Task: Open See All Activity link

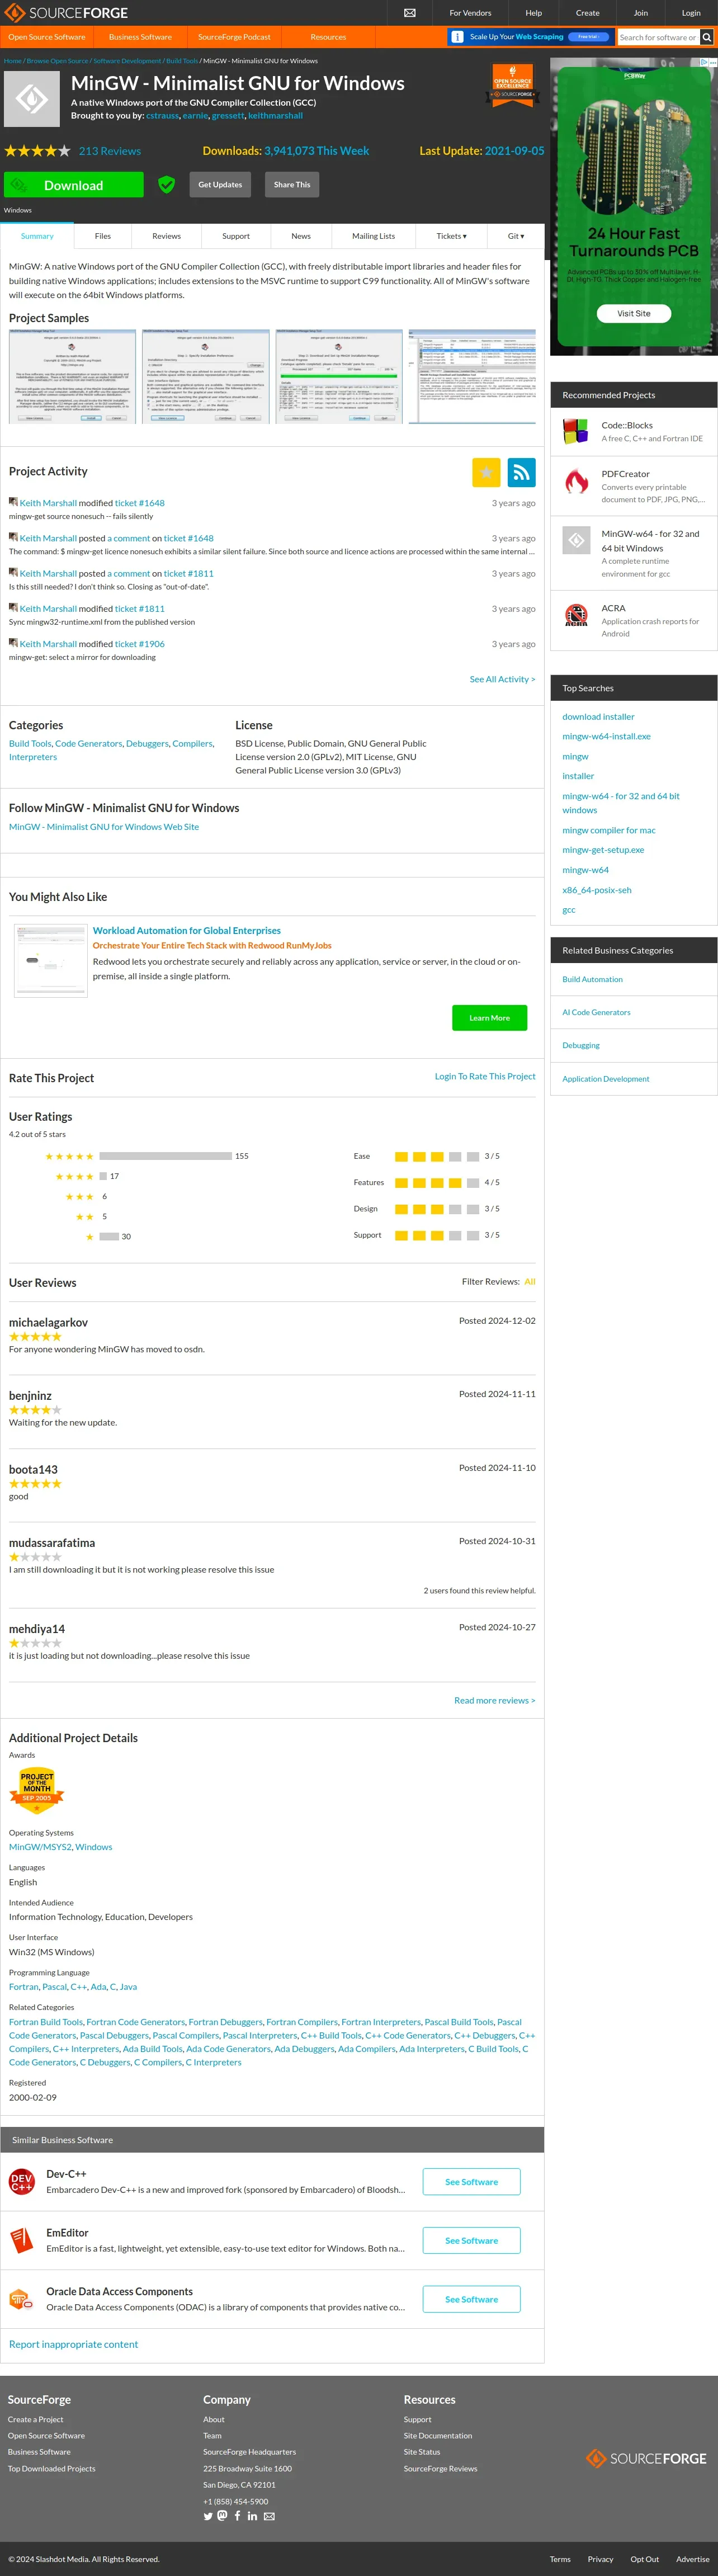Action: [502, 679]
